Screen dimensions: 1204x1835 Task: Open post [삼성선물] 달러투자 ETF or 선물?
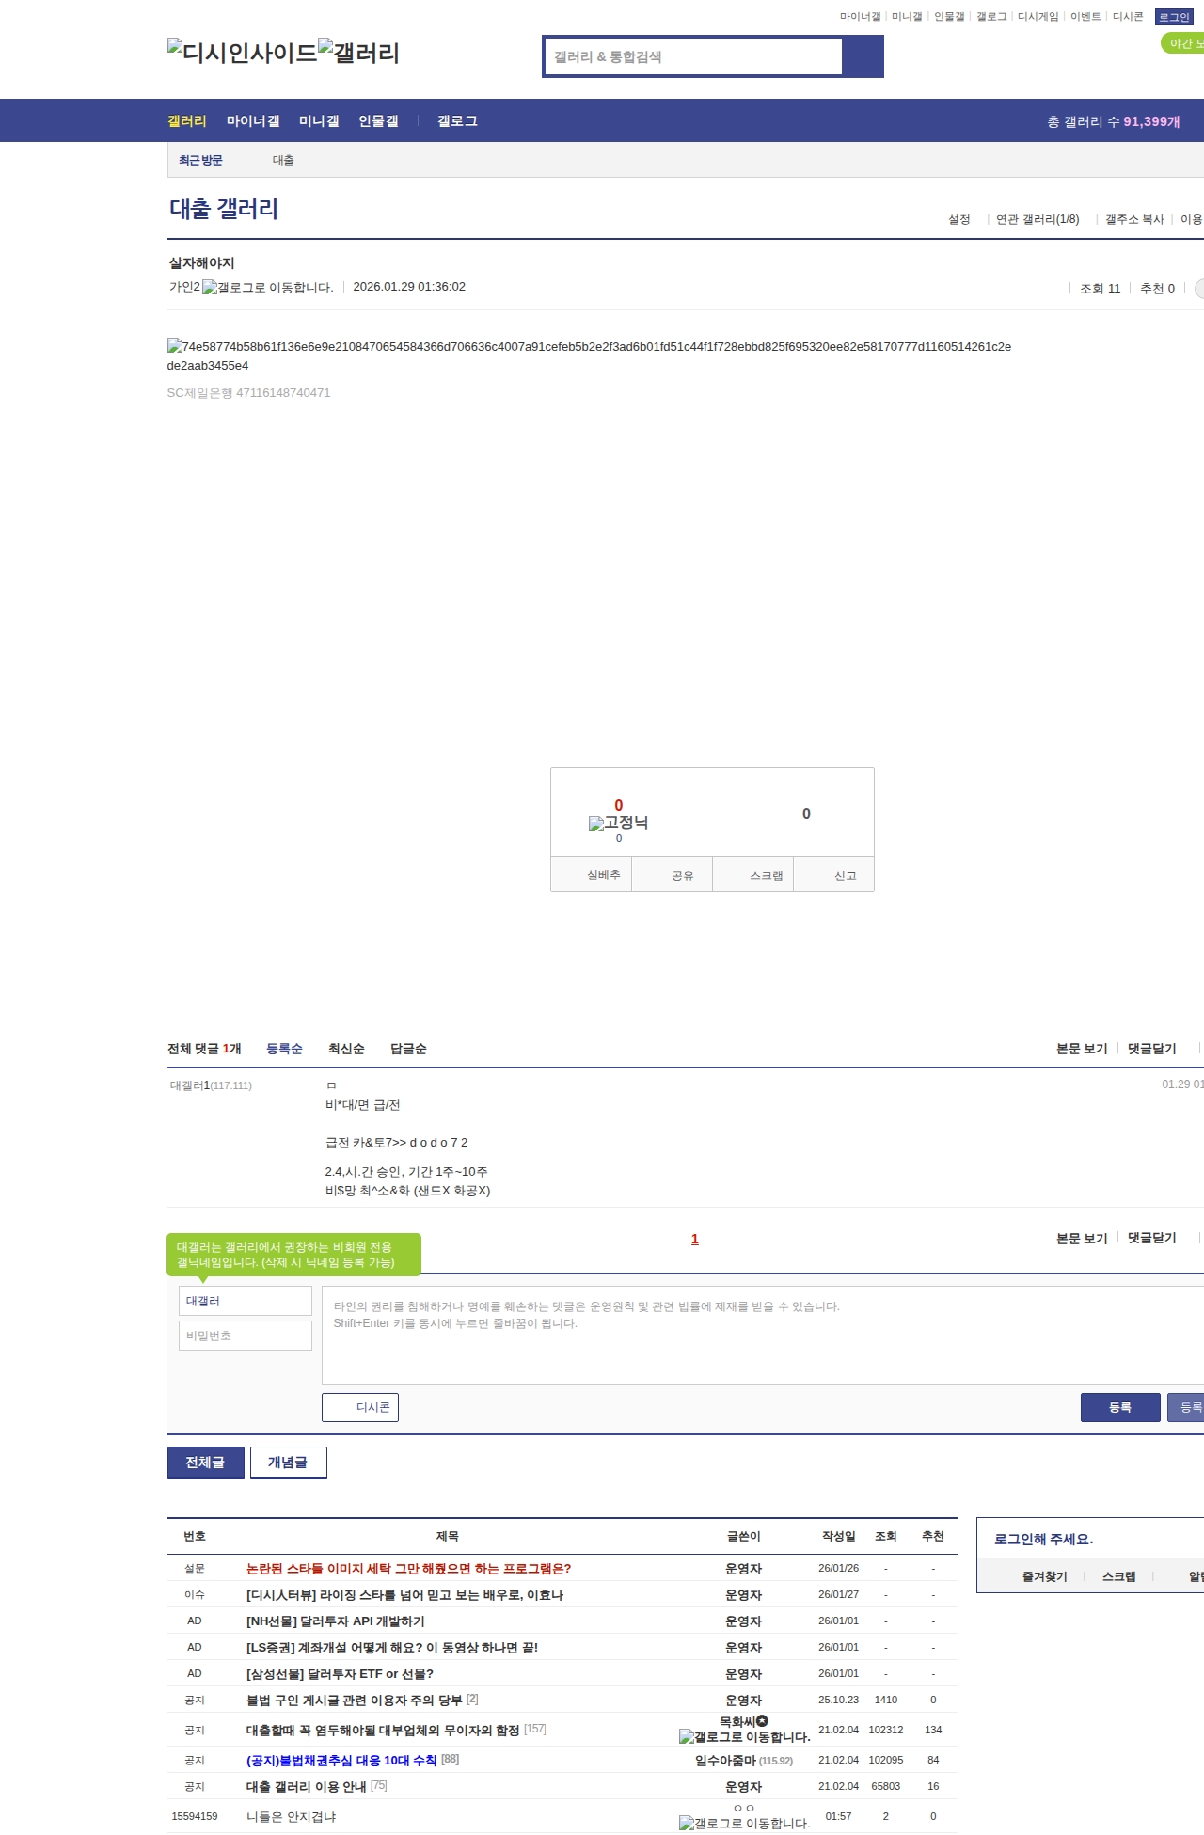(x=341, y=1674)
